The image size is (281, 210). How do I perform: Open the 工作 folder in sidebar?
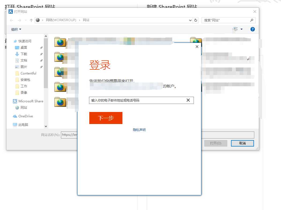pyautogui.click(x=24, y=86)
